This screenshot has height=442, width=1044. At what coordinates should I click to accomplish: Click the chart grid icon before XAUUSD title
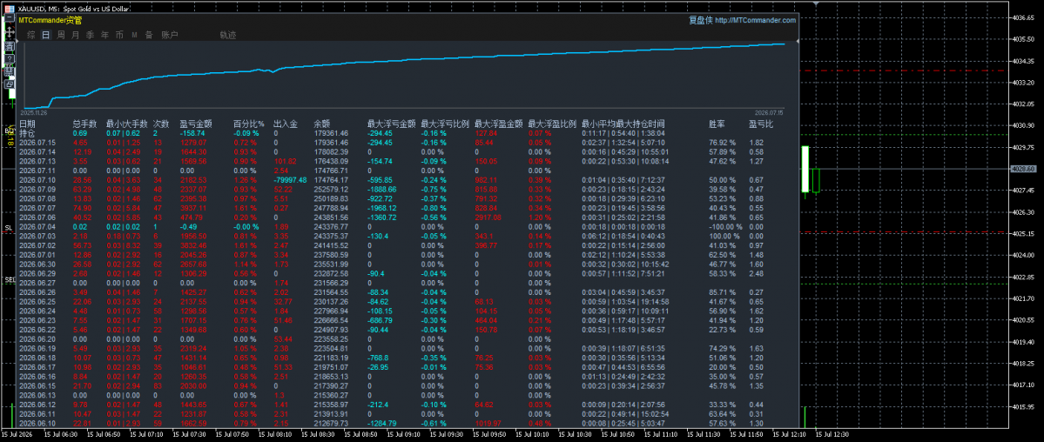10,9
